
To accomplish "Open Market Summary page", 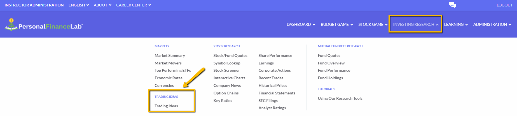I will [170, 55].
